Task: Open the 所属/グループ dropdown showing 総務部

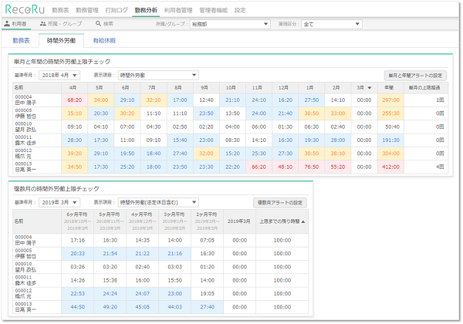Action: (x=230, y=24)
